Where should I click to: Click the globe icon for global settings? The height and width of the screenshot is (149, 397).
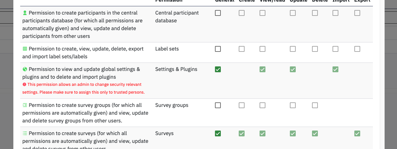pyautogui.click(x=25, y=69)
